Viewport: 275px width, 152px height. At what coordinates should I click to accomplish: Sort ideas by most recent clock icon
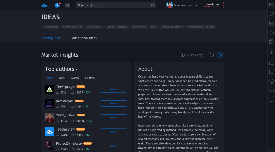pyautogui.click(x=212, y=55)
